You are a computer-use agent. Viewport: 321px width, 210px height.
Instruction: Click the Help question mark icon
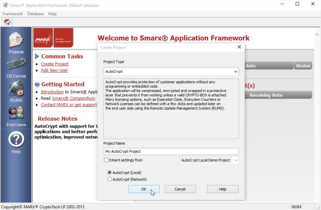[x=16, y=139]
